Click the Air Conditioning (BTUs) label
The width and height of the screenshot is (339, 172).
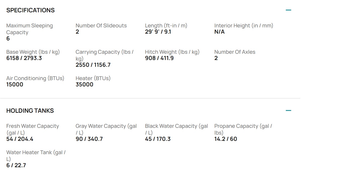tap(35, 78)
